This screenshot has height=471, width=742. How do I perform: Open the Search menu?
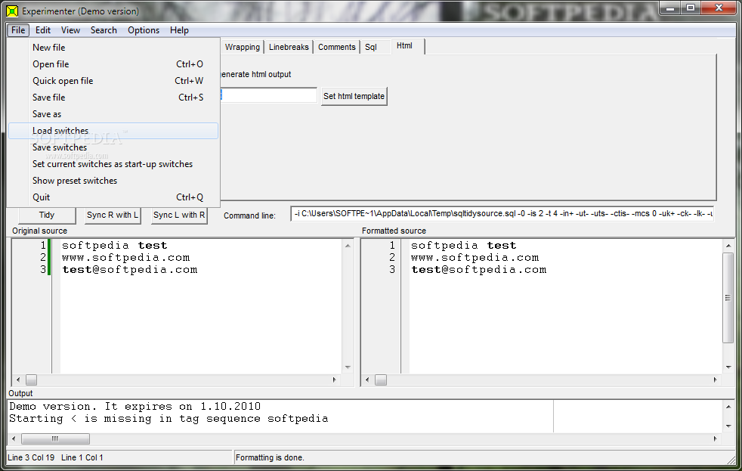pyautogui.click(x=104, y=29)
